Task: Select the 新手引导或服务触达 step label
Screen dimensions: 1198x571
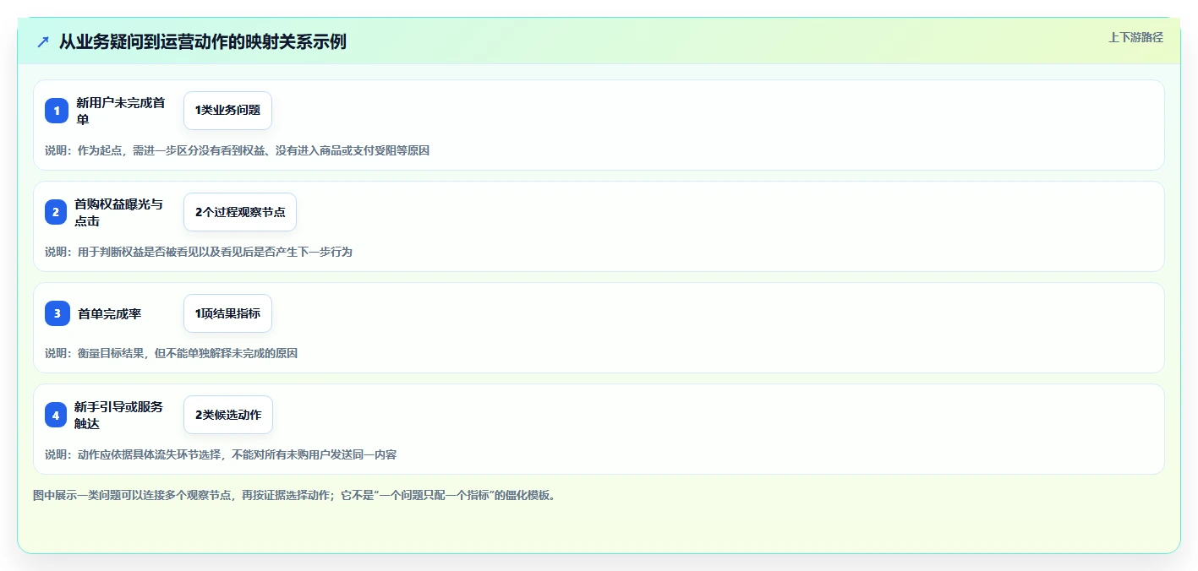Action: point(118,415)
